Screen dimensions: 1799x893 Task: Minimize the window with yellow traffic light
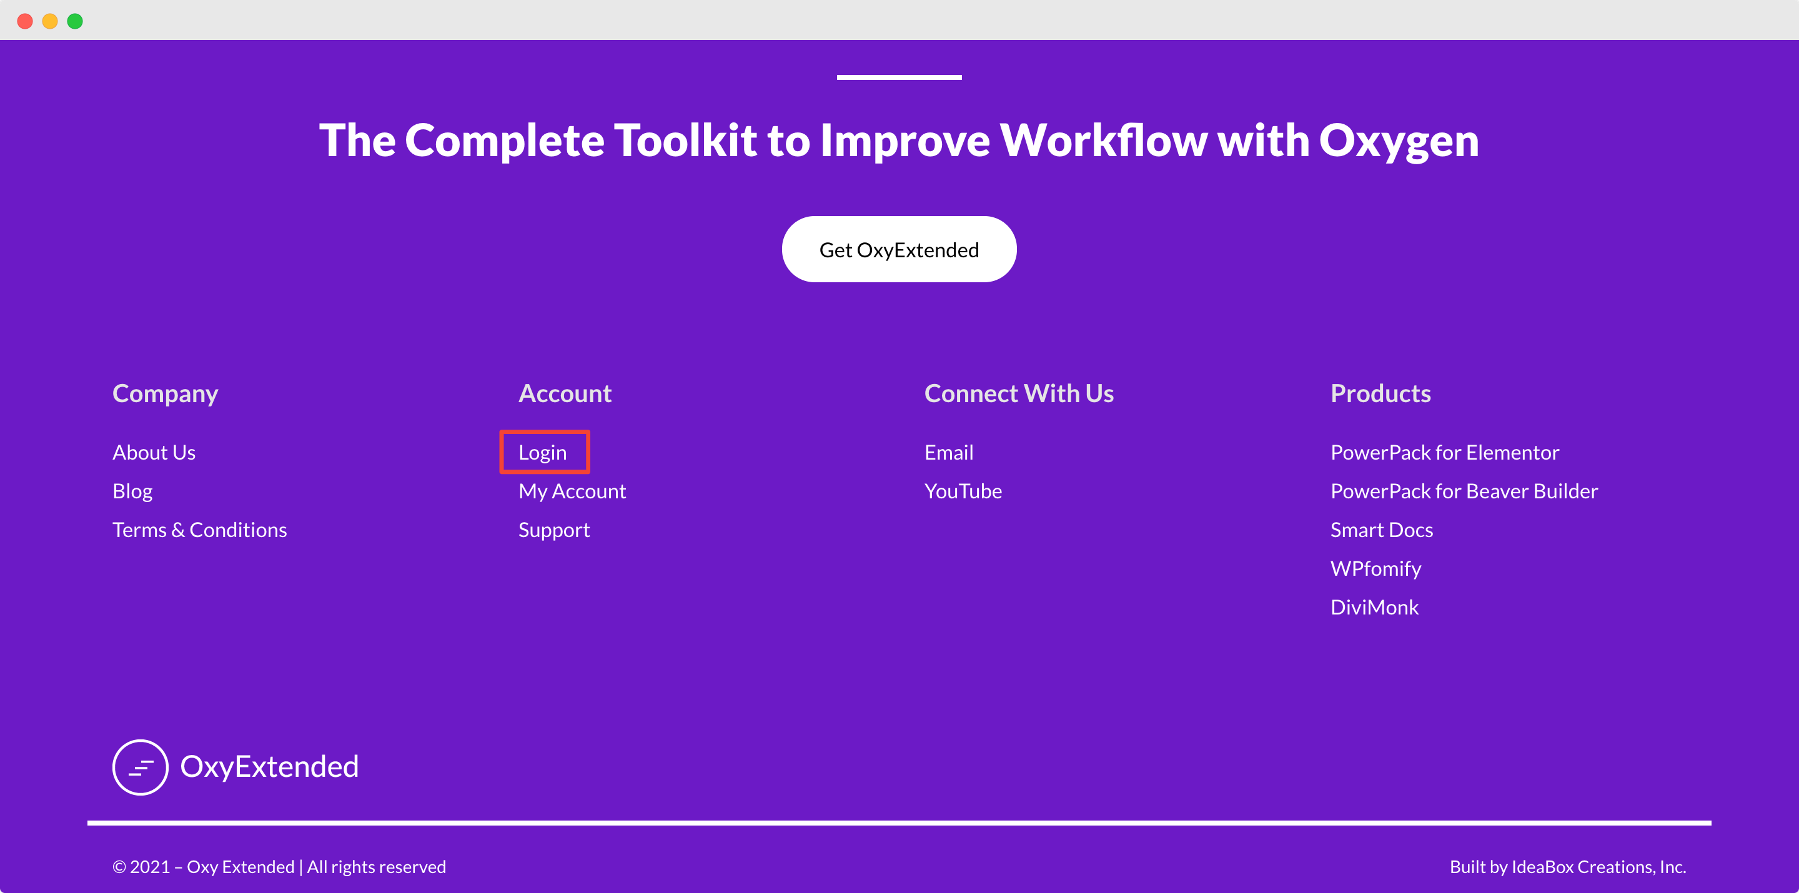49,21
